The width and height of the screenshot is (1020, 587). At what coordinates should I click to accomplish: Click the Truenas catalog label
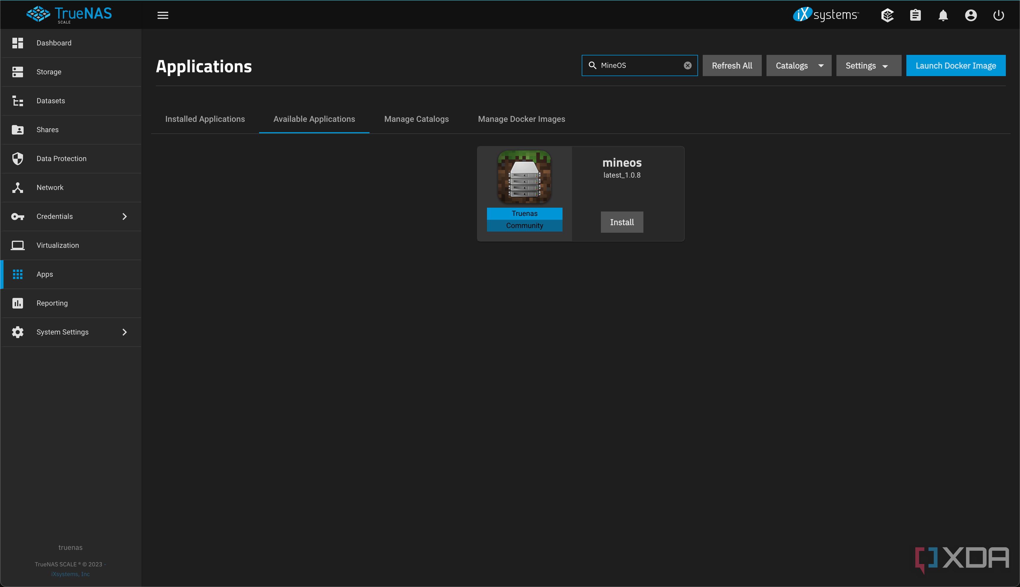tap(524, 214)
